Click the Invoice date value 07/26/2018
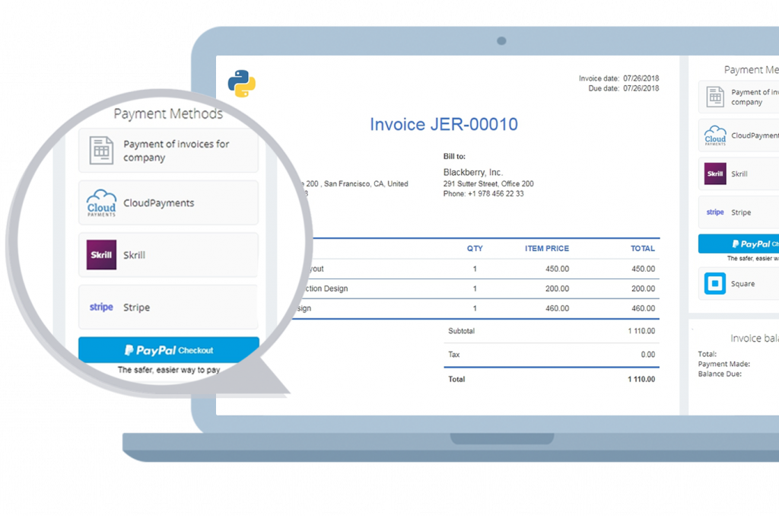779x516 pixels. [x=642, y=77]
